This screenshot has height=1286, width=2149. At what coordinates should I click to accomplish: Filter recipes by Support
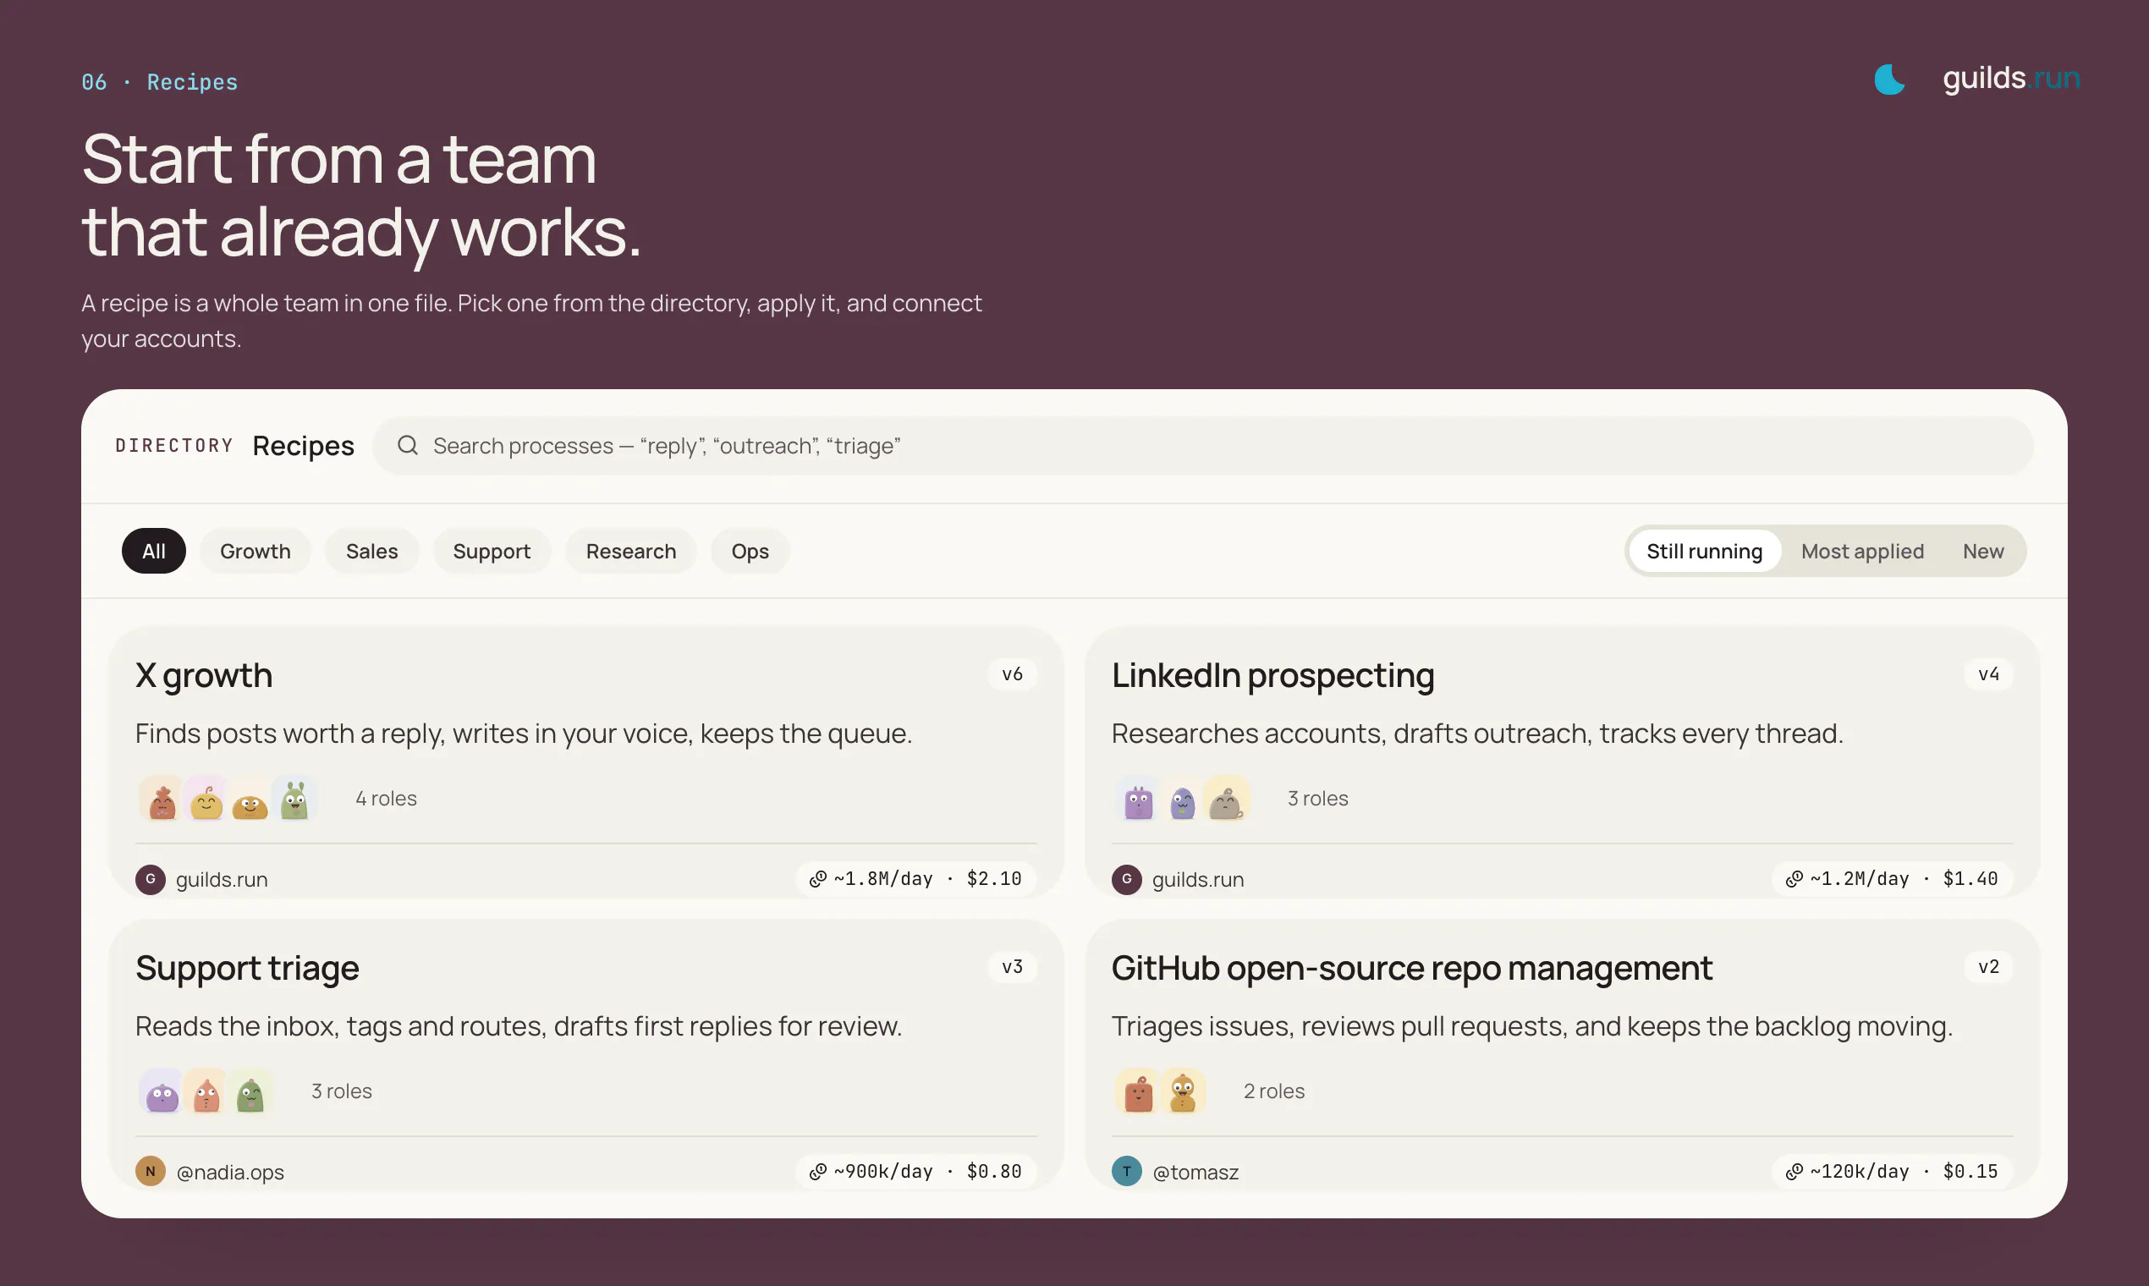[x=492, y=551]
